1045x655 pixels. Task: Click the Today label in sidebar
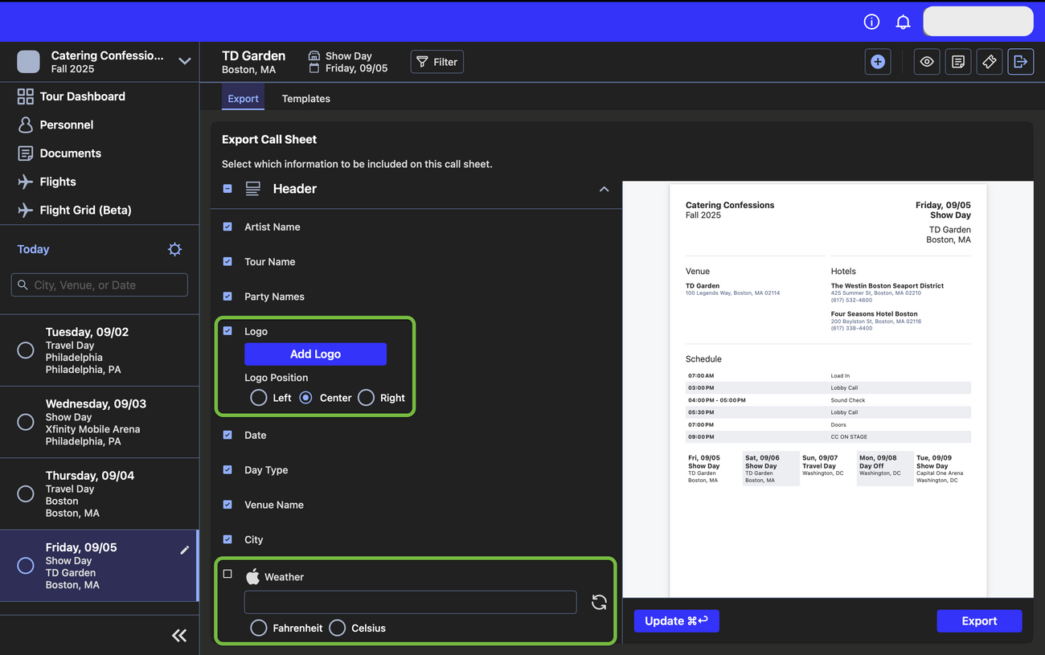click(33, 249)
